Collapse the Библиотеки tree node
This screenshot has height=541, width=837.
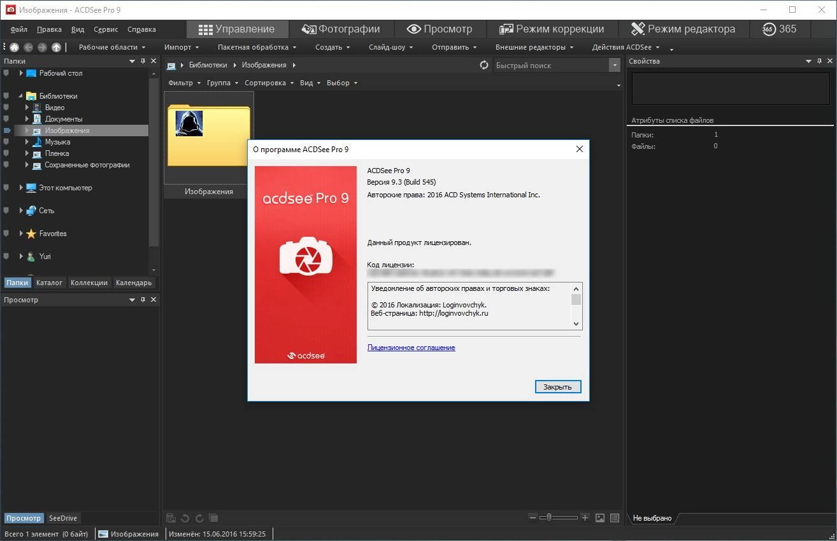(21, 96)
